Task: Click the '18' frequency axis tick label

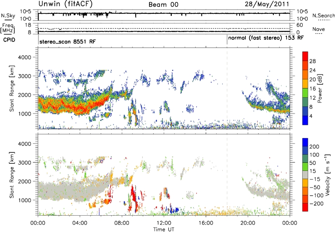Action: [28, 25]
